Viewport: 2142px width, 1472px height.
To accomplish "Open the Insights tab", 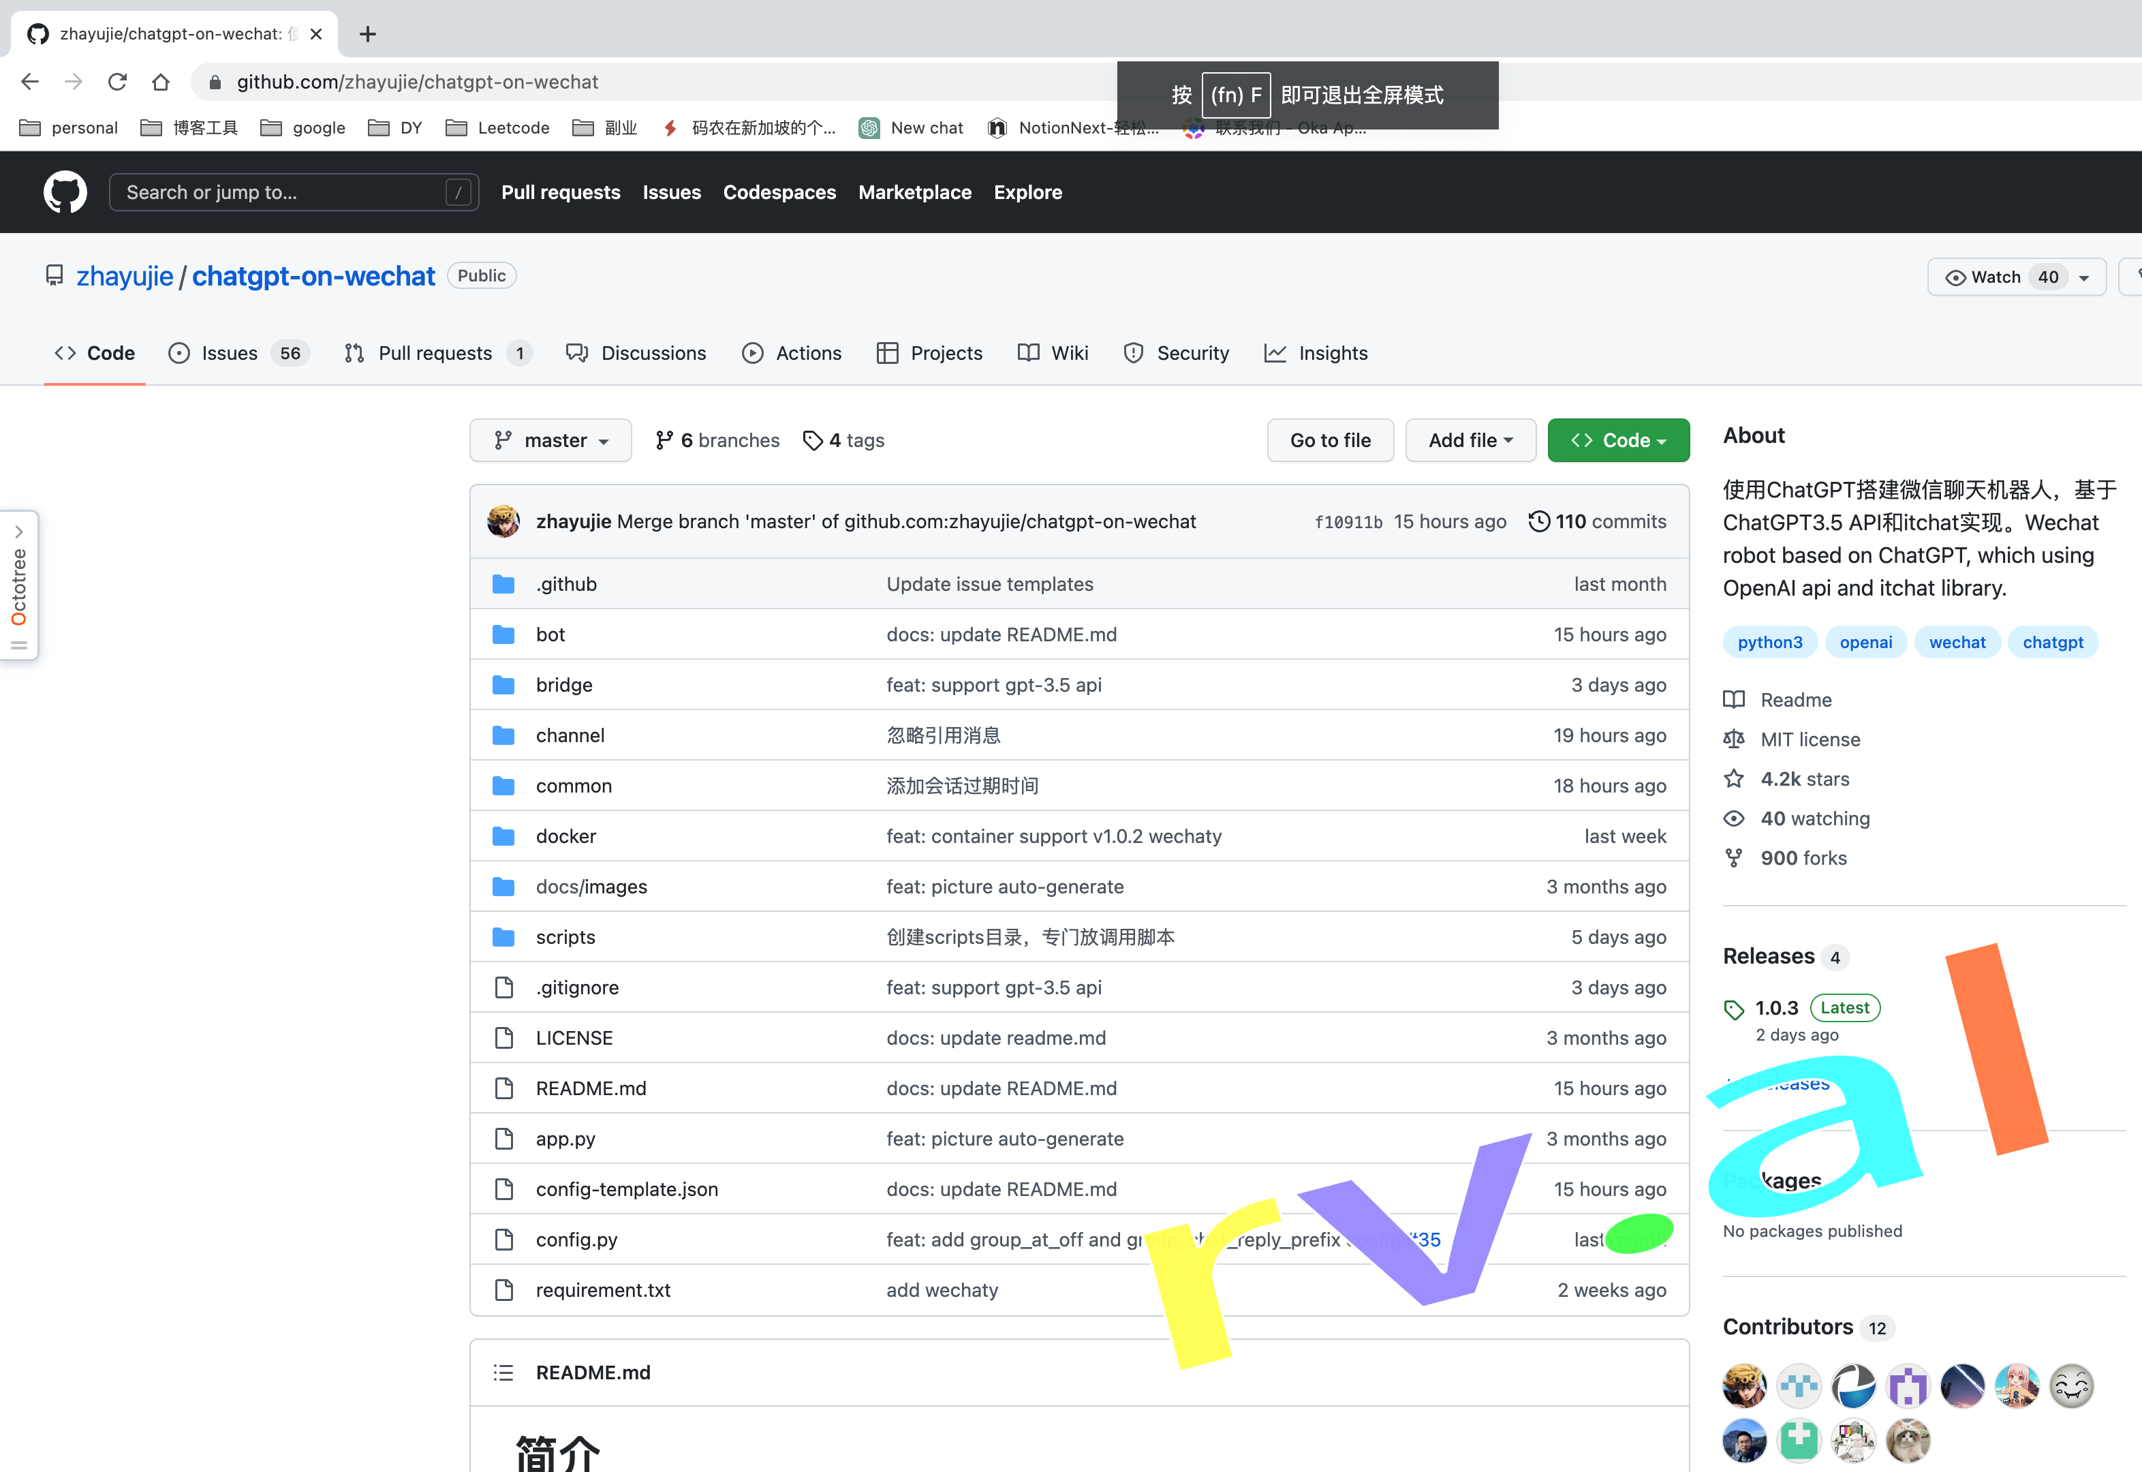I will [1316, 353].
